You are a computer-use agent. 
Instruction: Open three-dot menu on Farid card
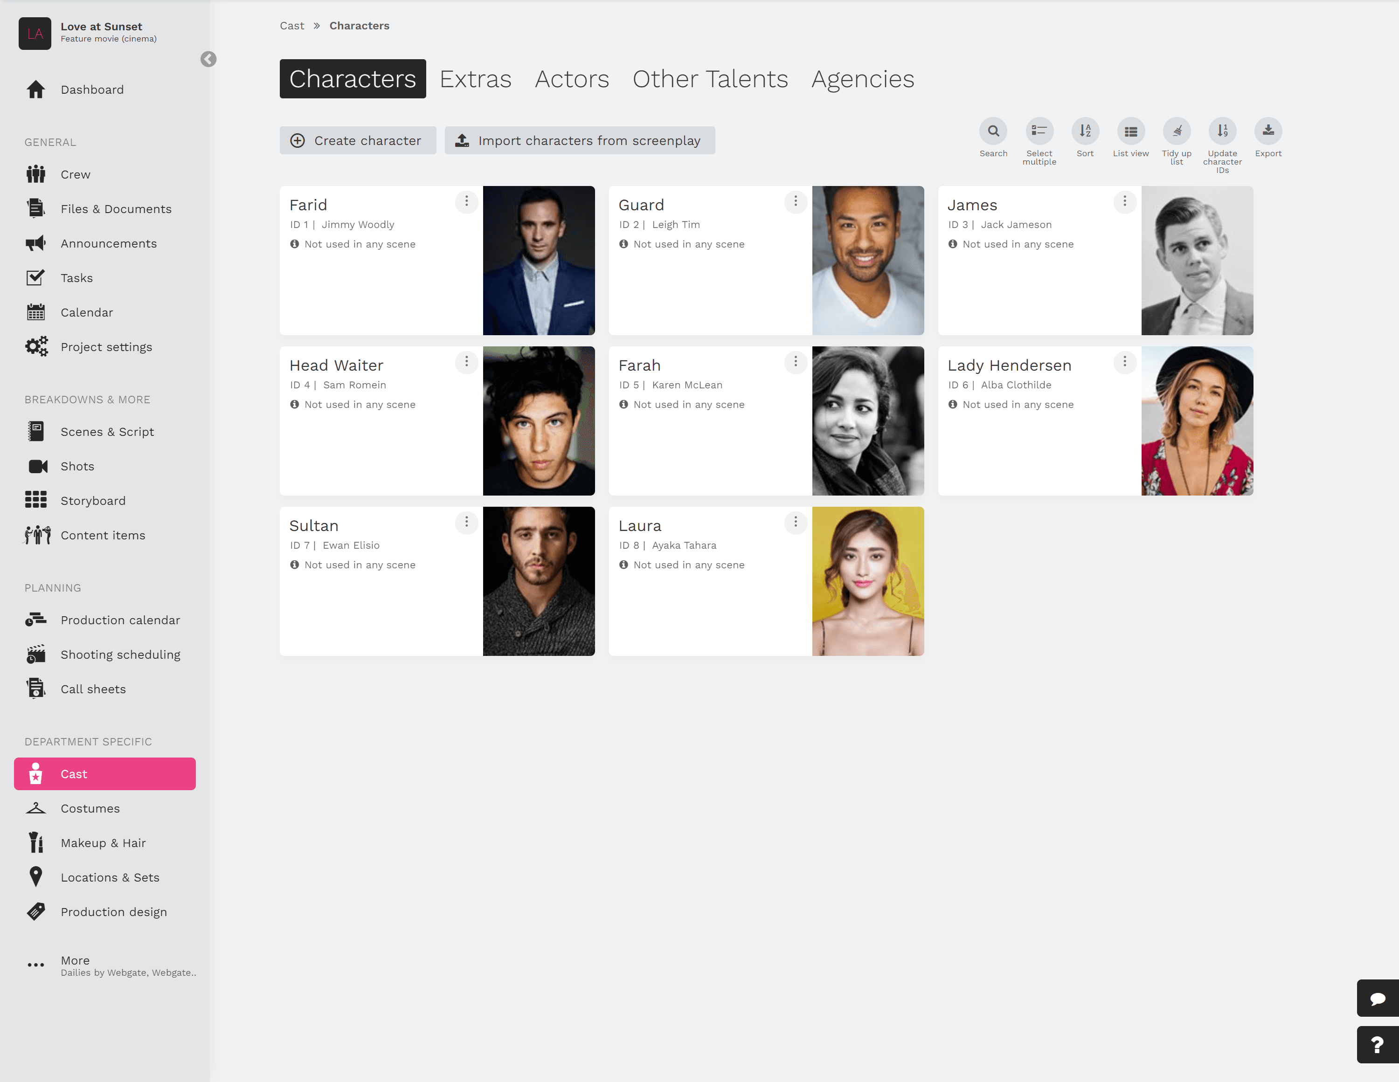tap(466, 202)
